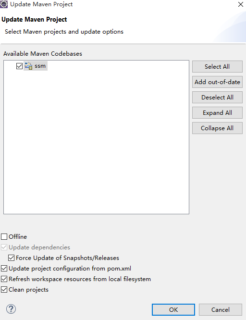
Task: Click the Deselect All button
Action: [x=217, y=98]
